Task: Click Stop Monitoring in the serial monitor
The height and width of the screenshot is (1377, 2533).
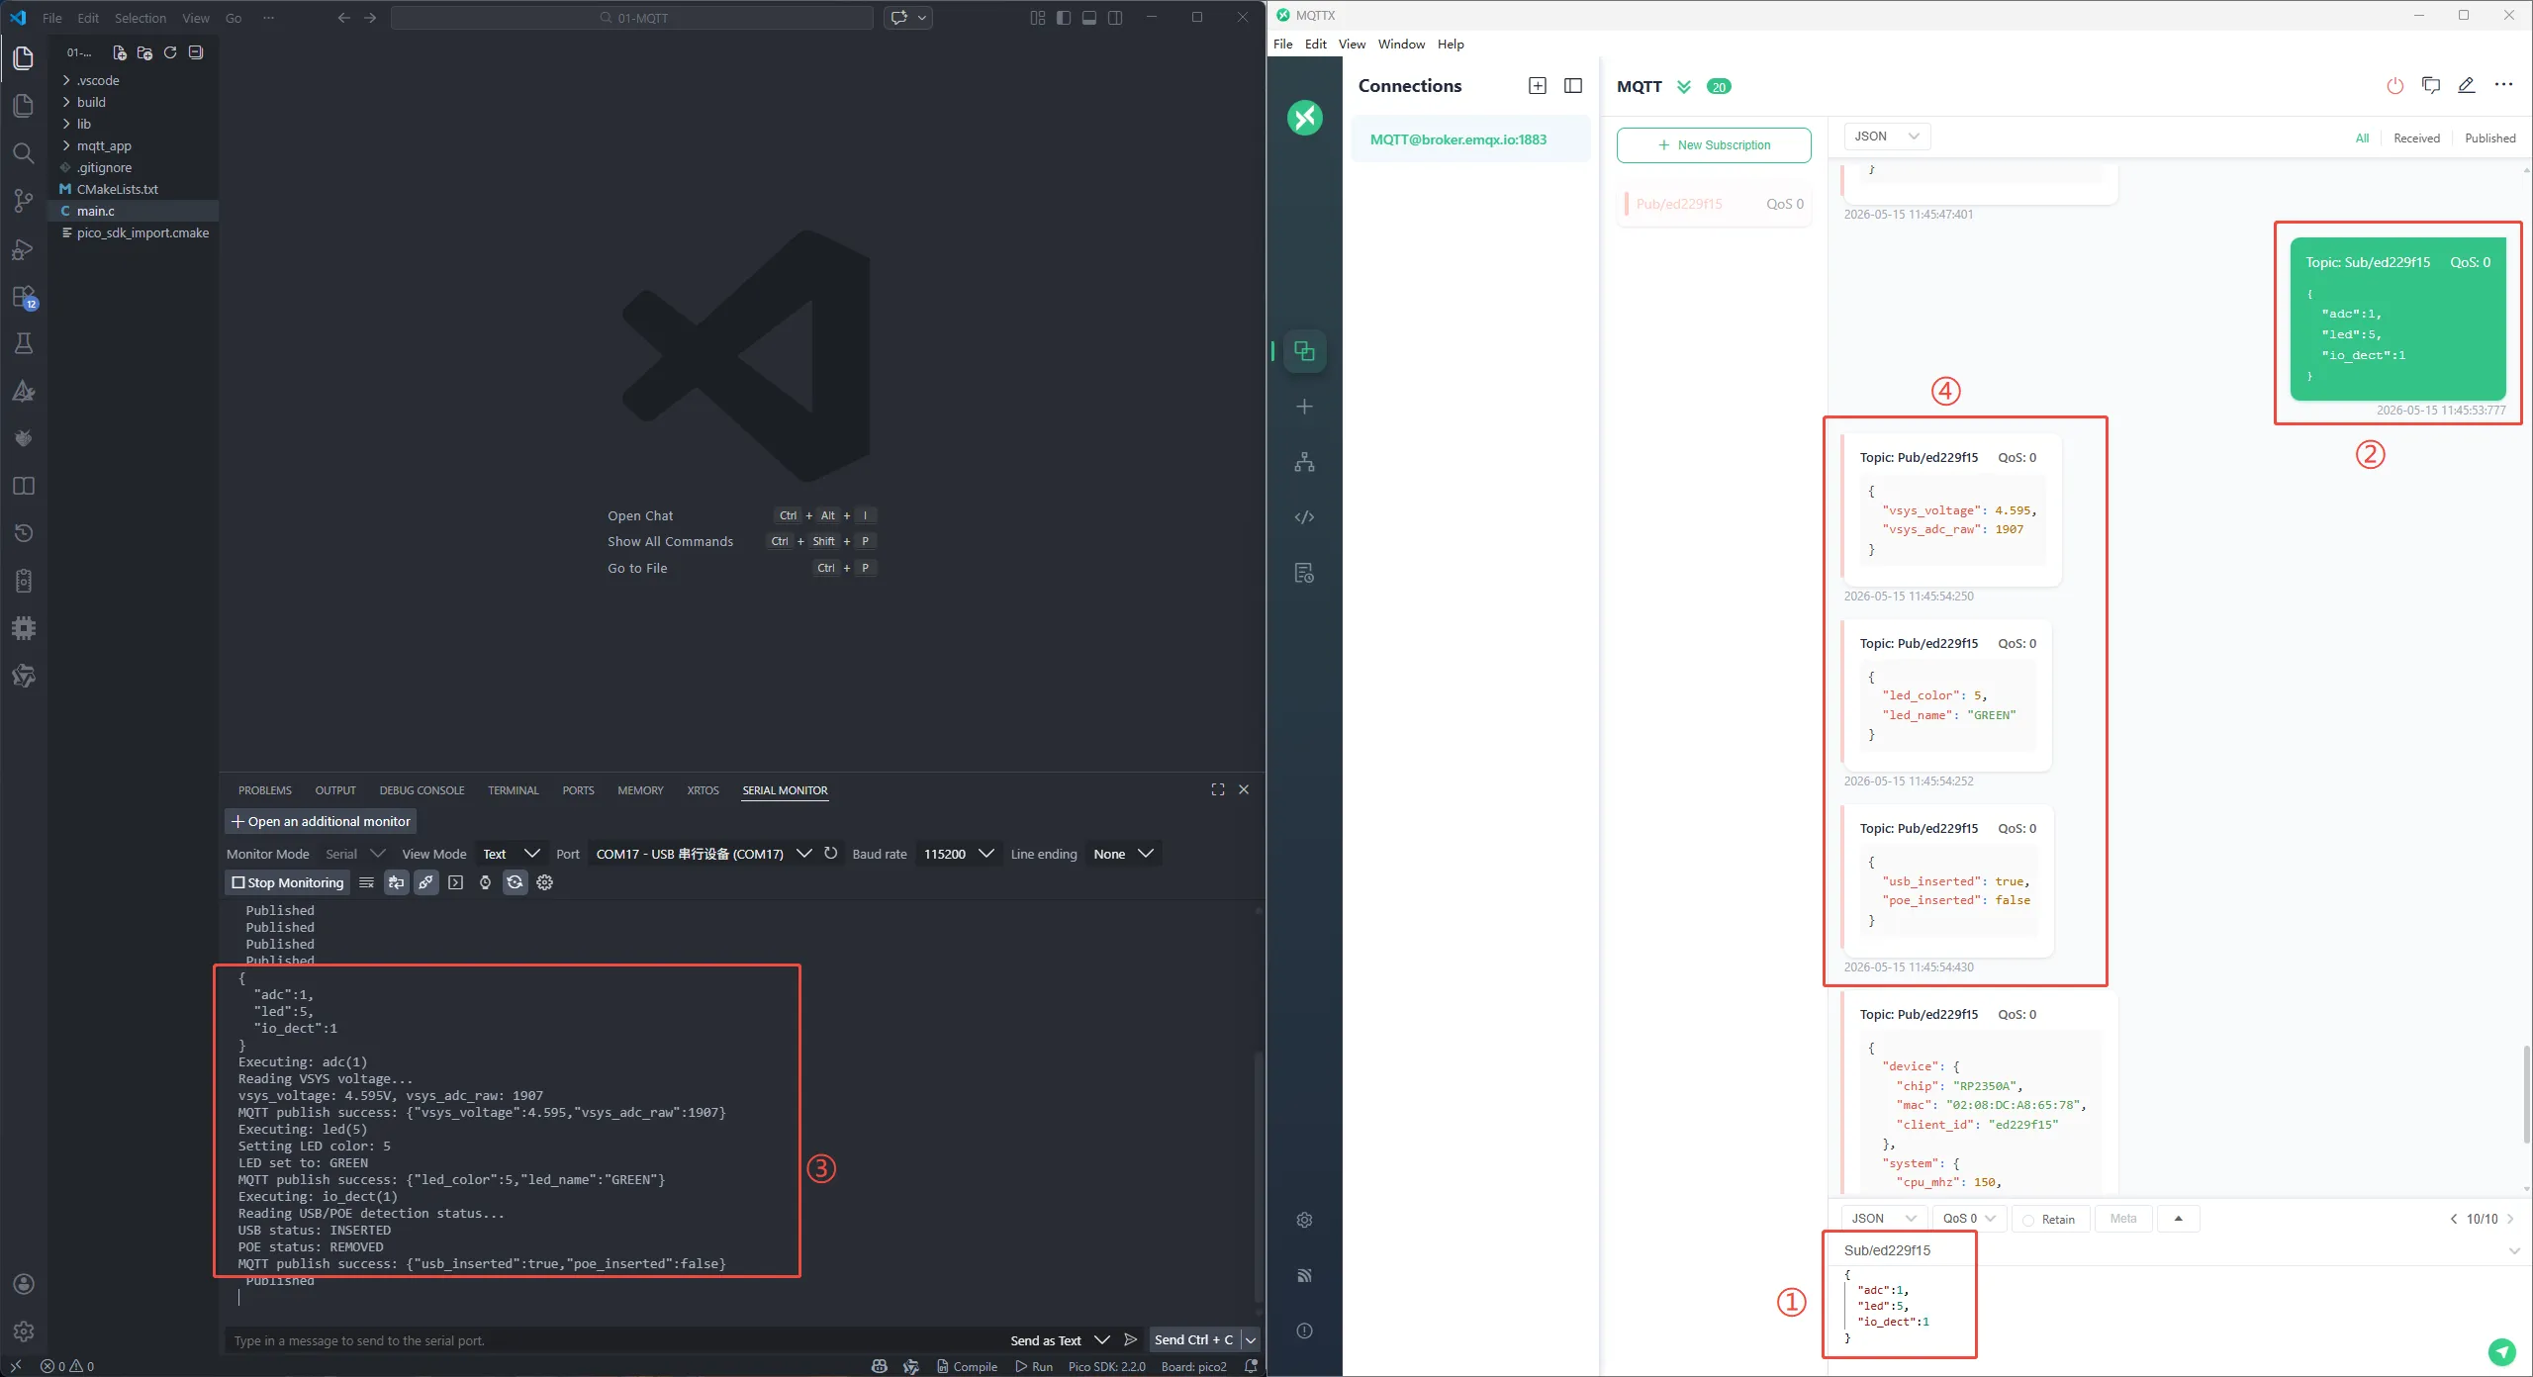Action: pos(288,882)
